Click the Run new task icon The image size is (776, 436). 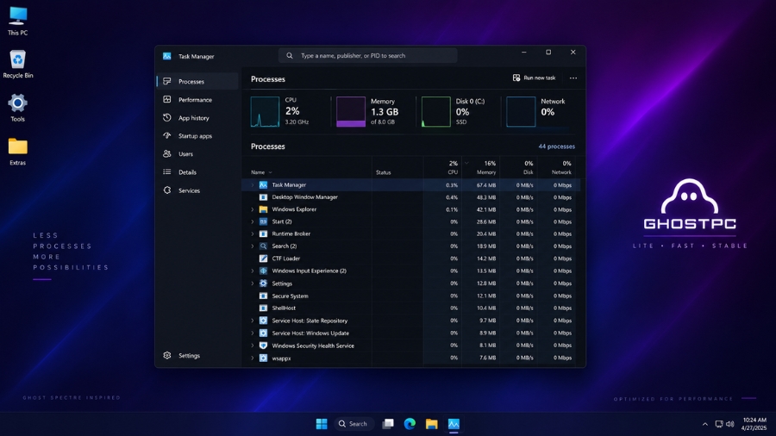point(516,78)
